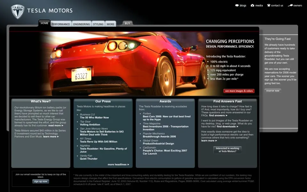307x192 pixels.
Task: Click the more headlines link
Action: 118,164
